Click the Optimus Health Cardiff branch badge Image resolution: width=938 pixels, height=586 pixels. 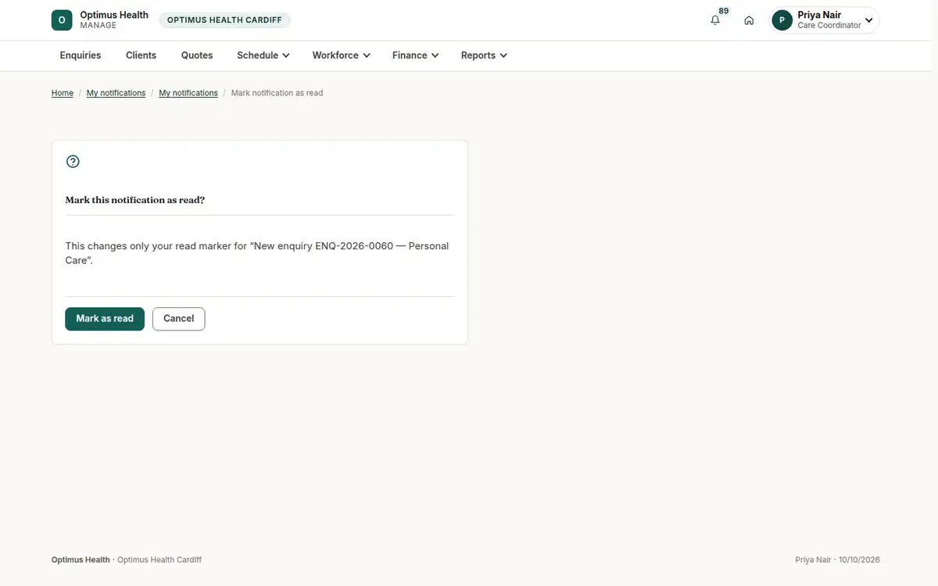pyautogui.click(x=224, y=20)
